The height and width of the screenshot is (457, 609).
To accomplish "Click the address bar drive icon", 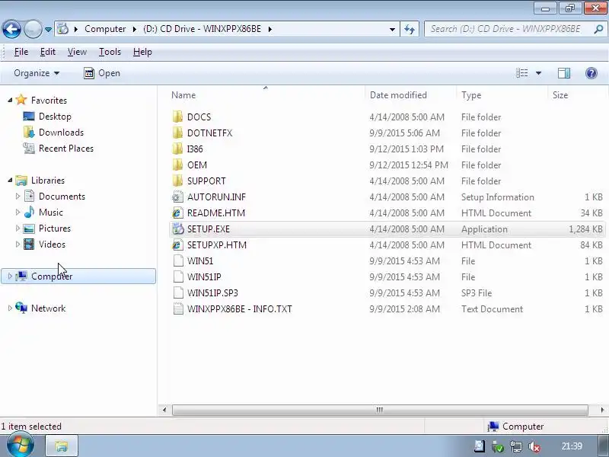I will tap(63, 29).
